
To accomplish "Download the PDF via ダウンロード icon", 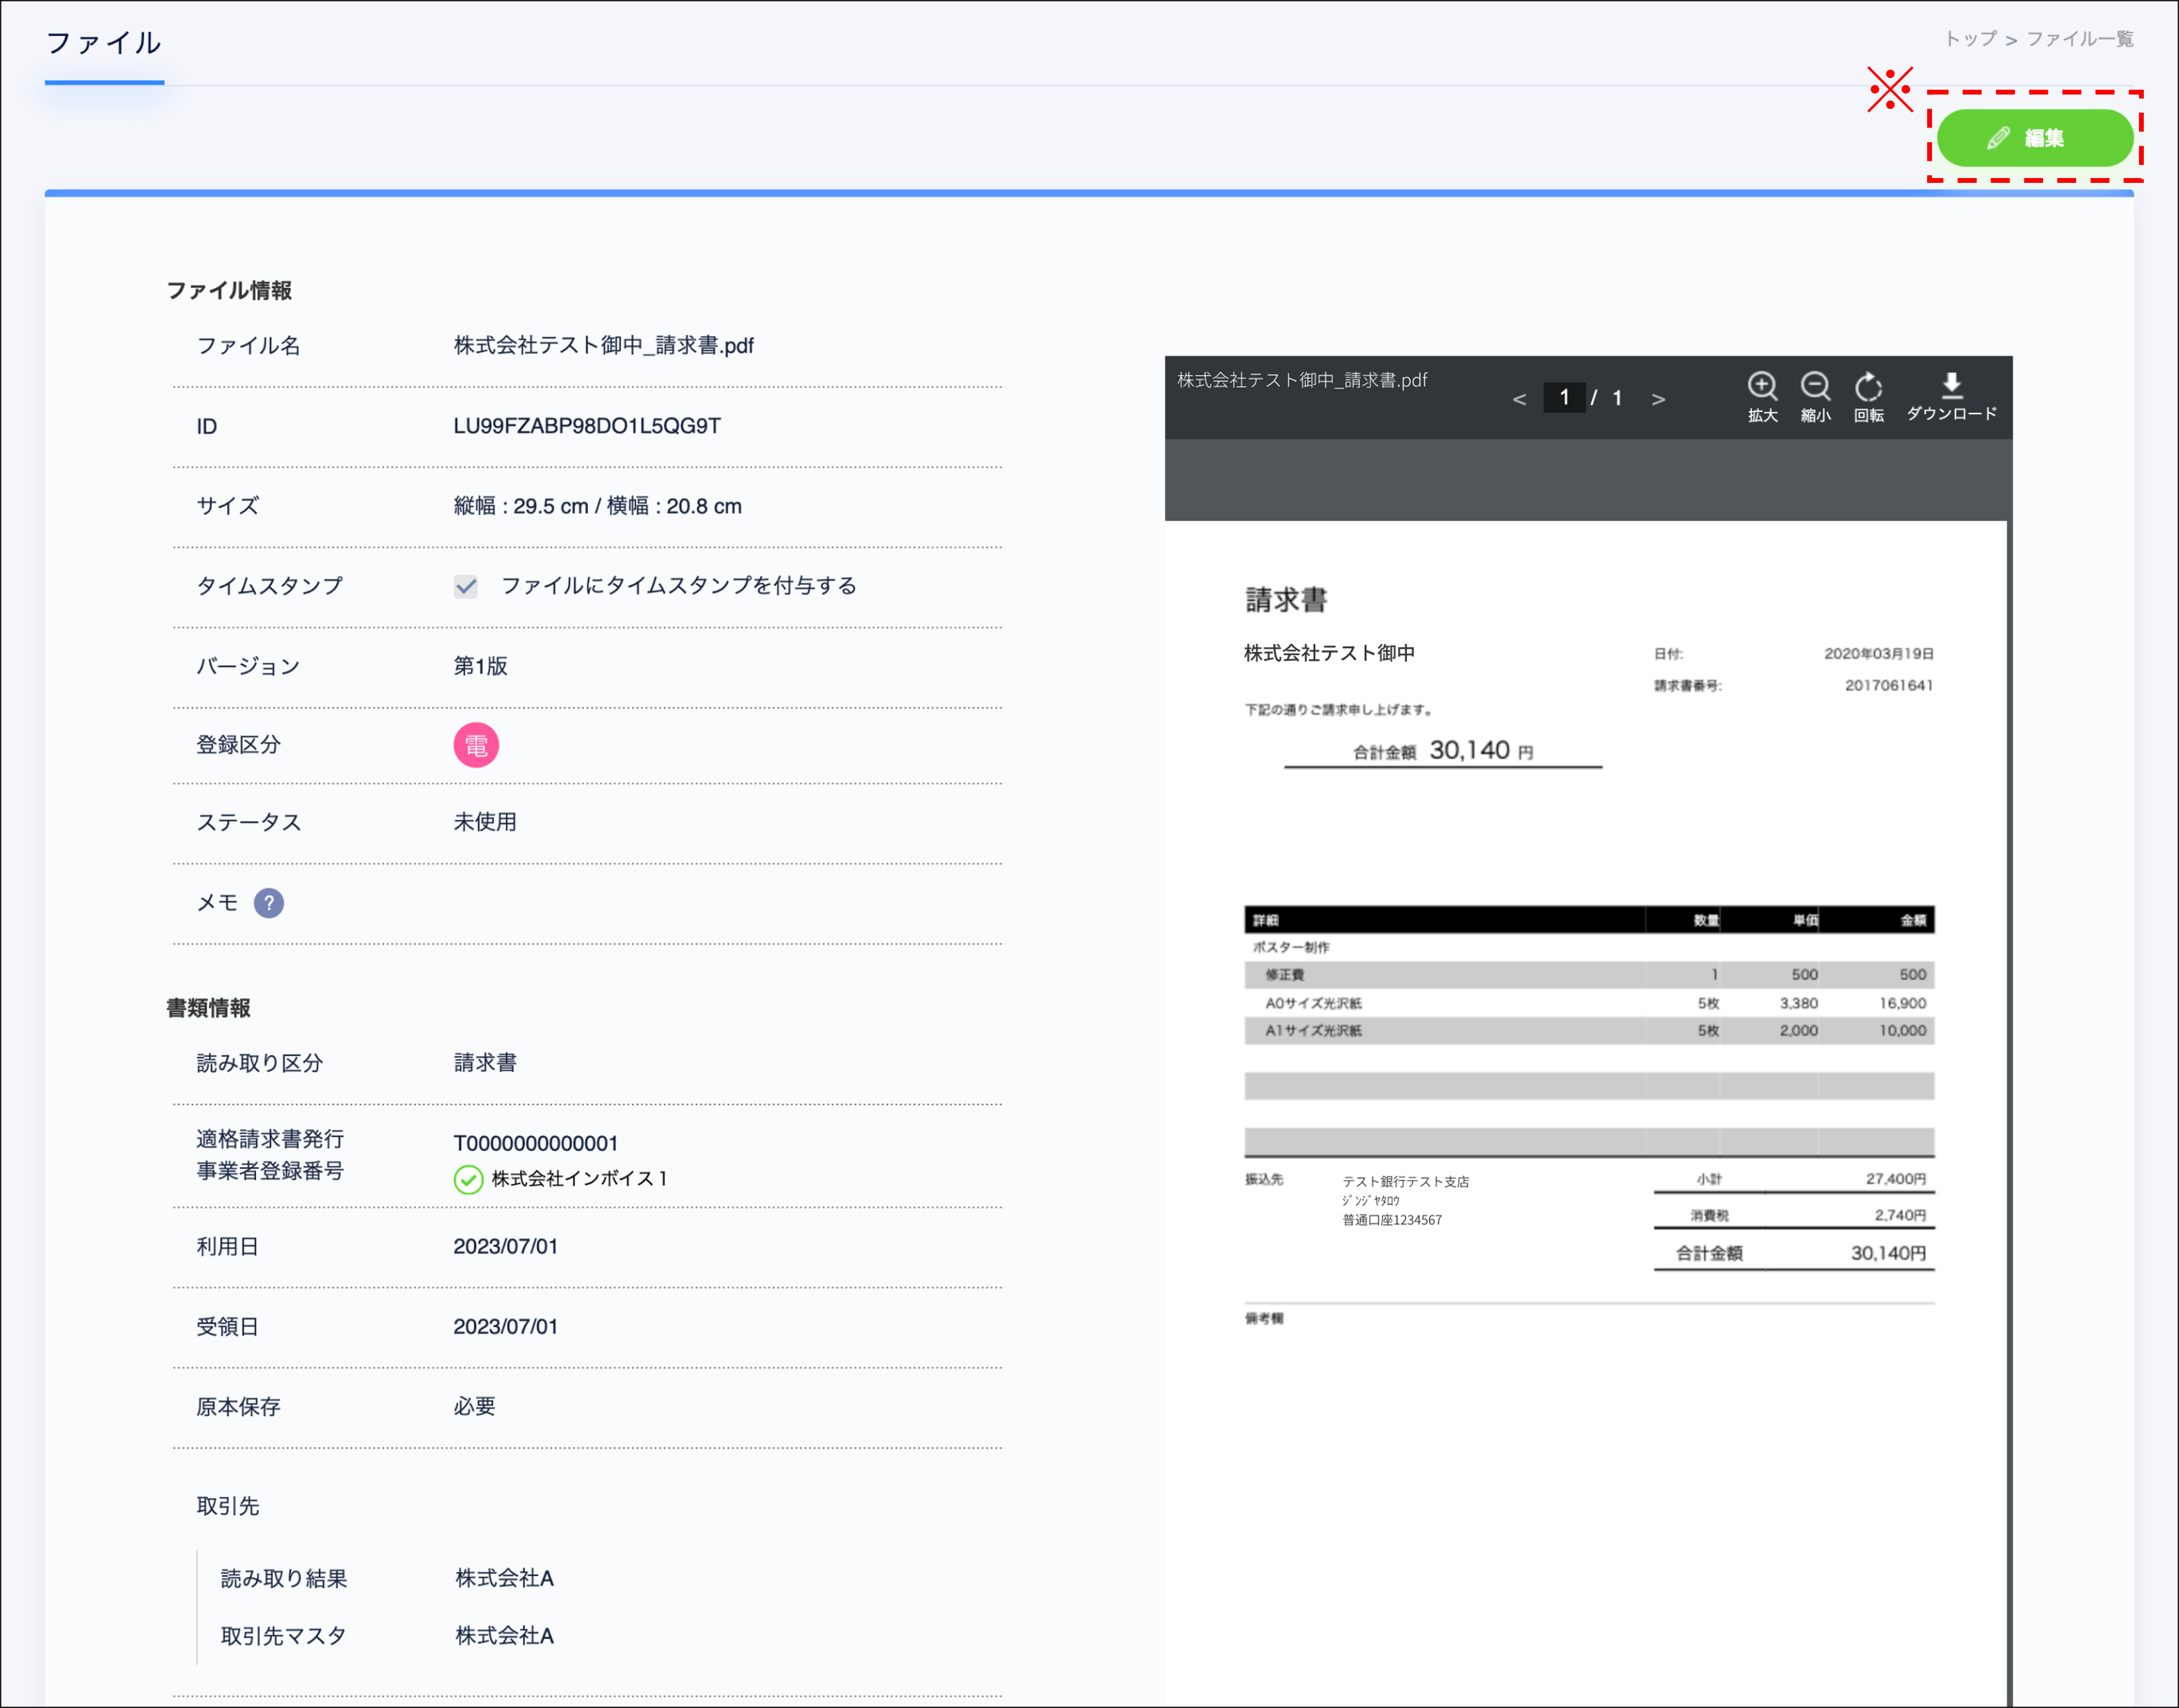I will [x=1951, y=386].
